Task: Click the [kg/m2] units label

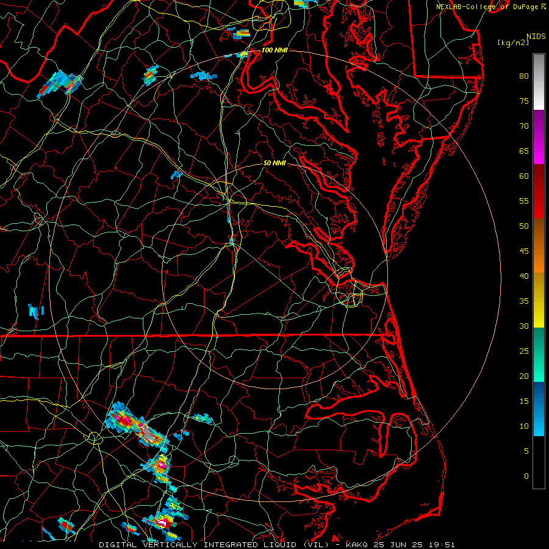Action: coord(513,43)
